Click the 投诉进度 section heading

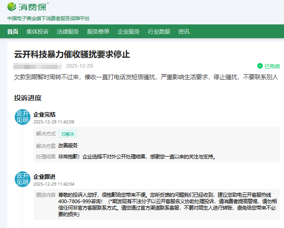28,98
